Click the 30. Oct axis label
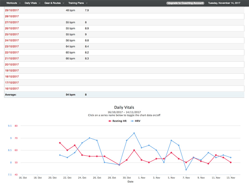 [x=127, y=178]
